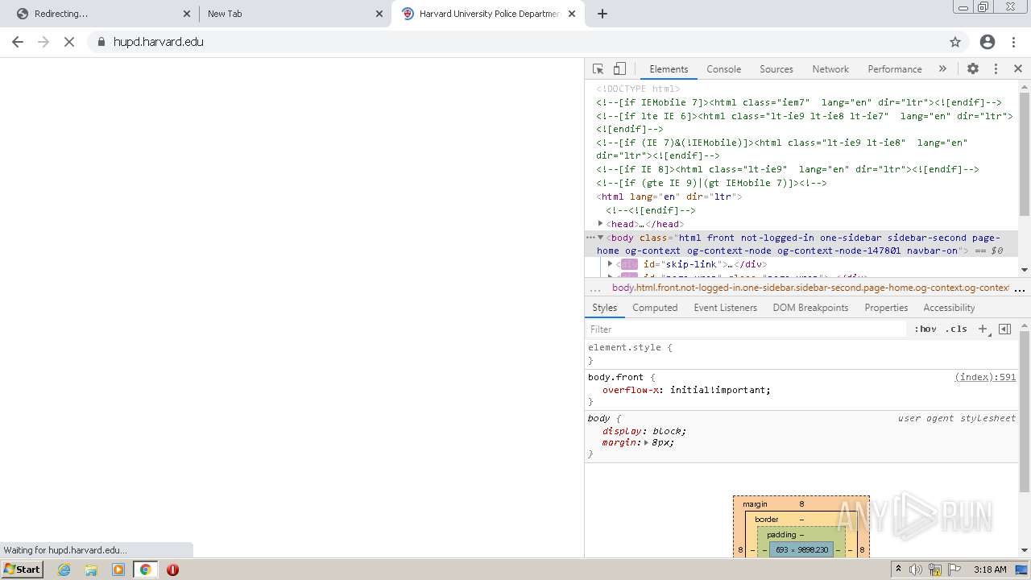
Task: Stop loading the page
Action: coord(69,42)
